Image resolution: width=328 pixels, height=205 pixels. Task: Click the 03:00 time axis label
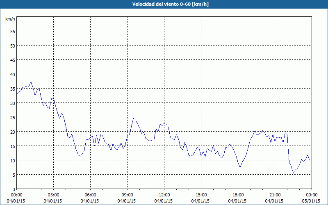pyautogui.click(x=54, y=195)
